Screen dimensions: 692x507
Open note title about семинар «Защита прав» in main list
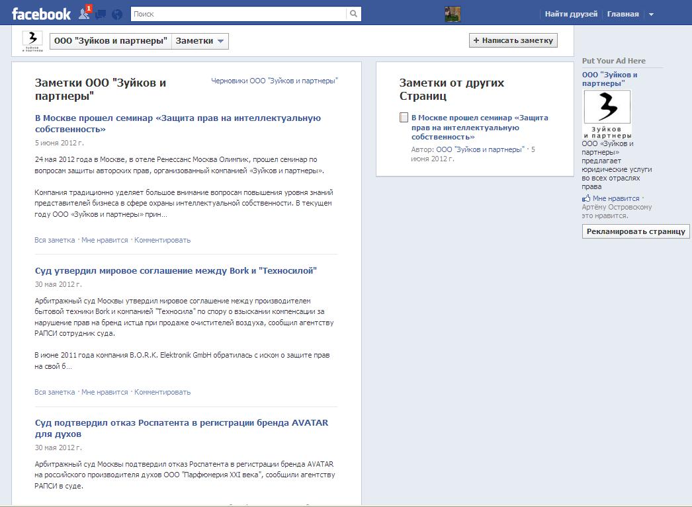coord(178,124)
